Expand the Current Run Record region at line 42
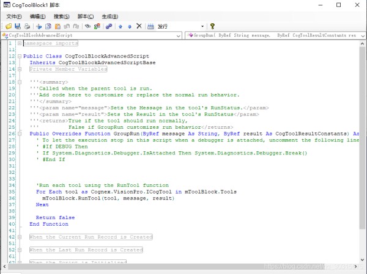The width and height of the screenshot is (367, 274). [x=20, y=237]
